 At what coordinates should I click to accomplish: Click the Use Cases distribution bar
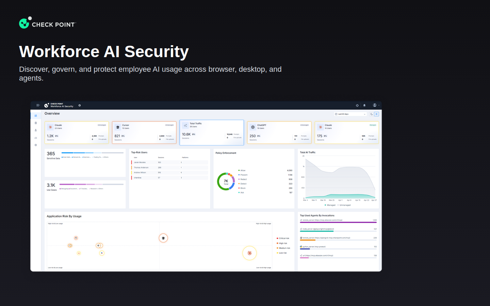[92, 184]
